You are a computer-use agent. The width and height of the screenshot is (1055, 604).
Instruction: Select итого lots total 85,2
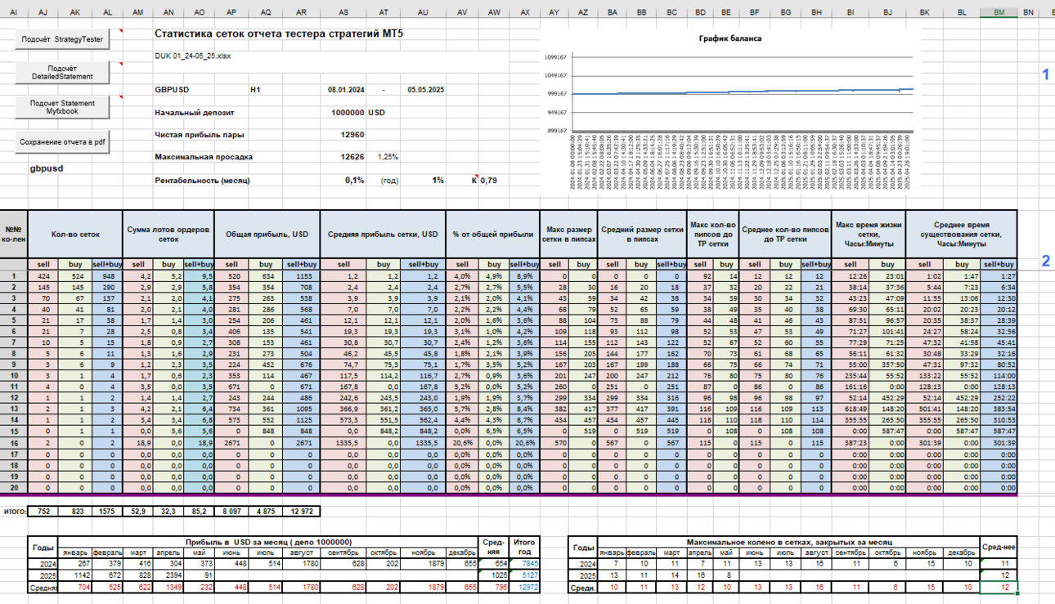[x=198, y=511]
